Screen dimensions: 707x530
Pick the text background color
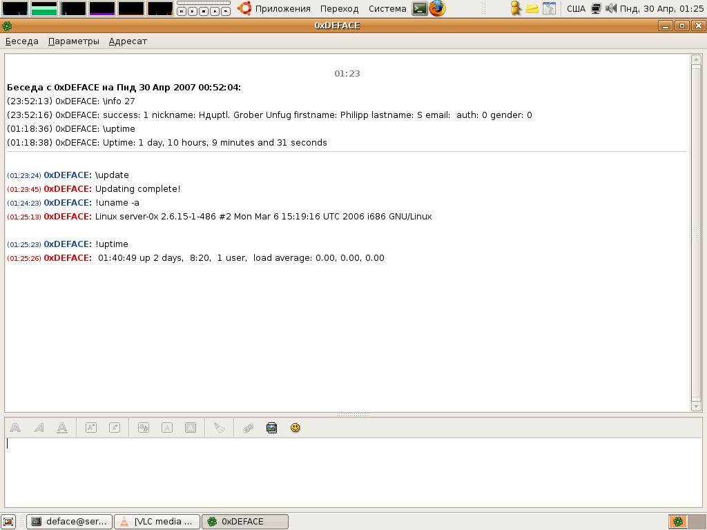(x=191, y=428)
